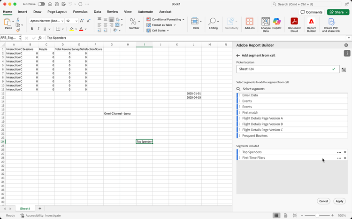
Task: Open the Insert ribbon tab
Action: click(x=23, y=12)
